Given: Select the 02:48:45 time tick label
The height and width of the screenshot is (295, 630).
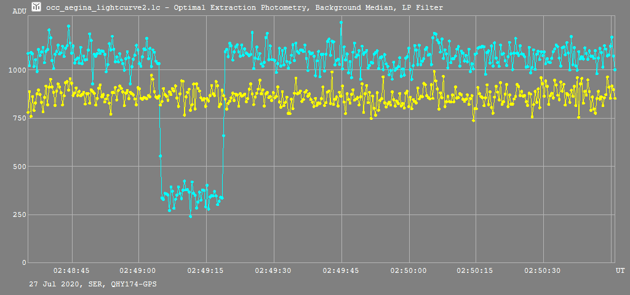Looking at the screenshot, I should 72,270.
